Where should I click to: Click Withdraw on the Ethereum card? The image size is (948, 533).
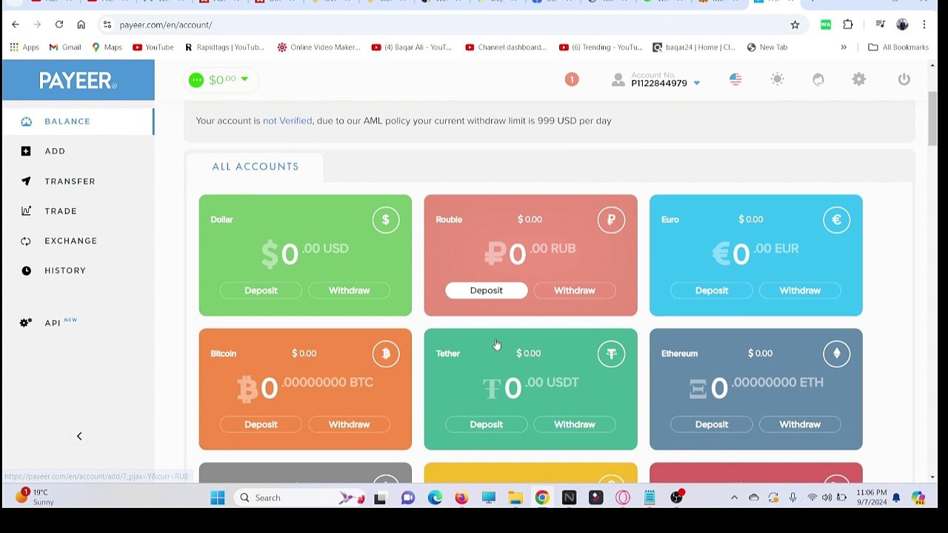point(800,424)
